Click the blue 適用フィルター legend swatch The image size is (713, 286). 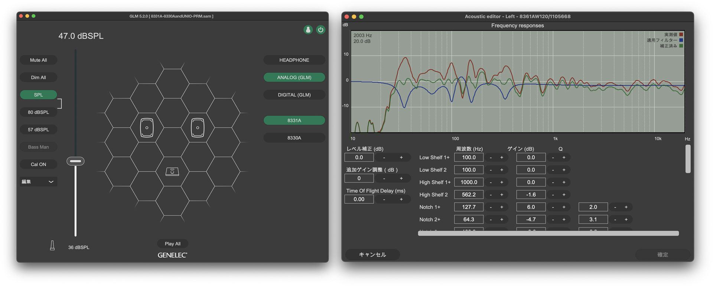coord(681,40)
